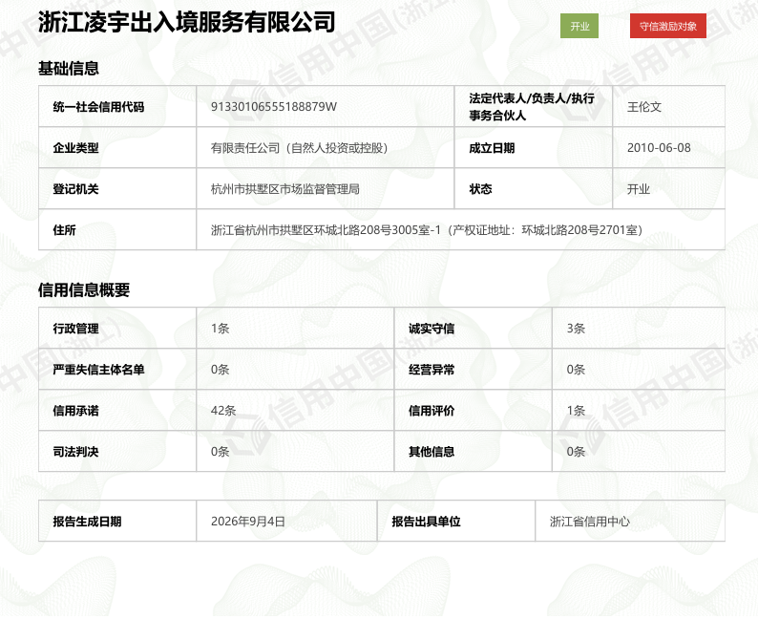
Task: Open the 1条 count for 行政管理
Action: [x=220, y=329]
